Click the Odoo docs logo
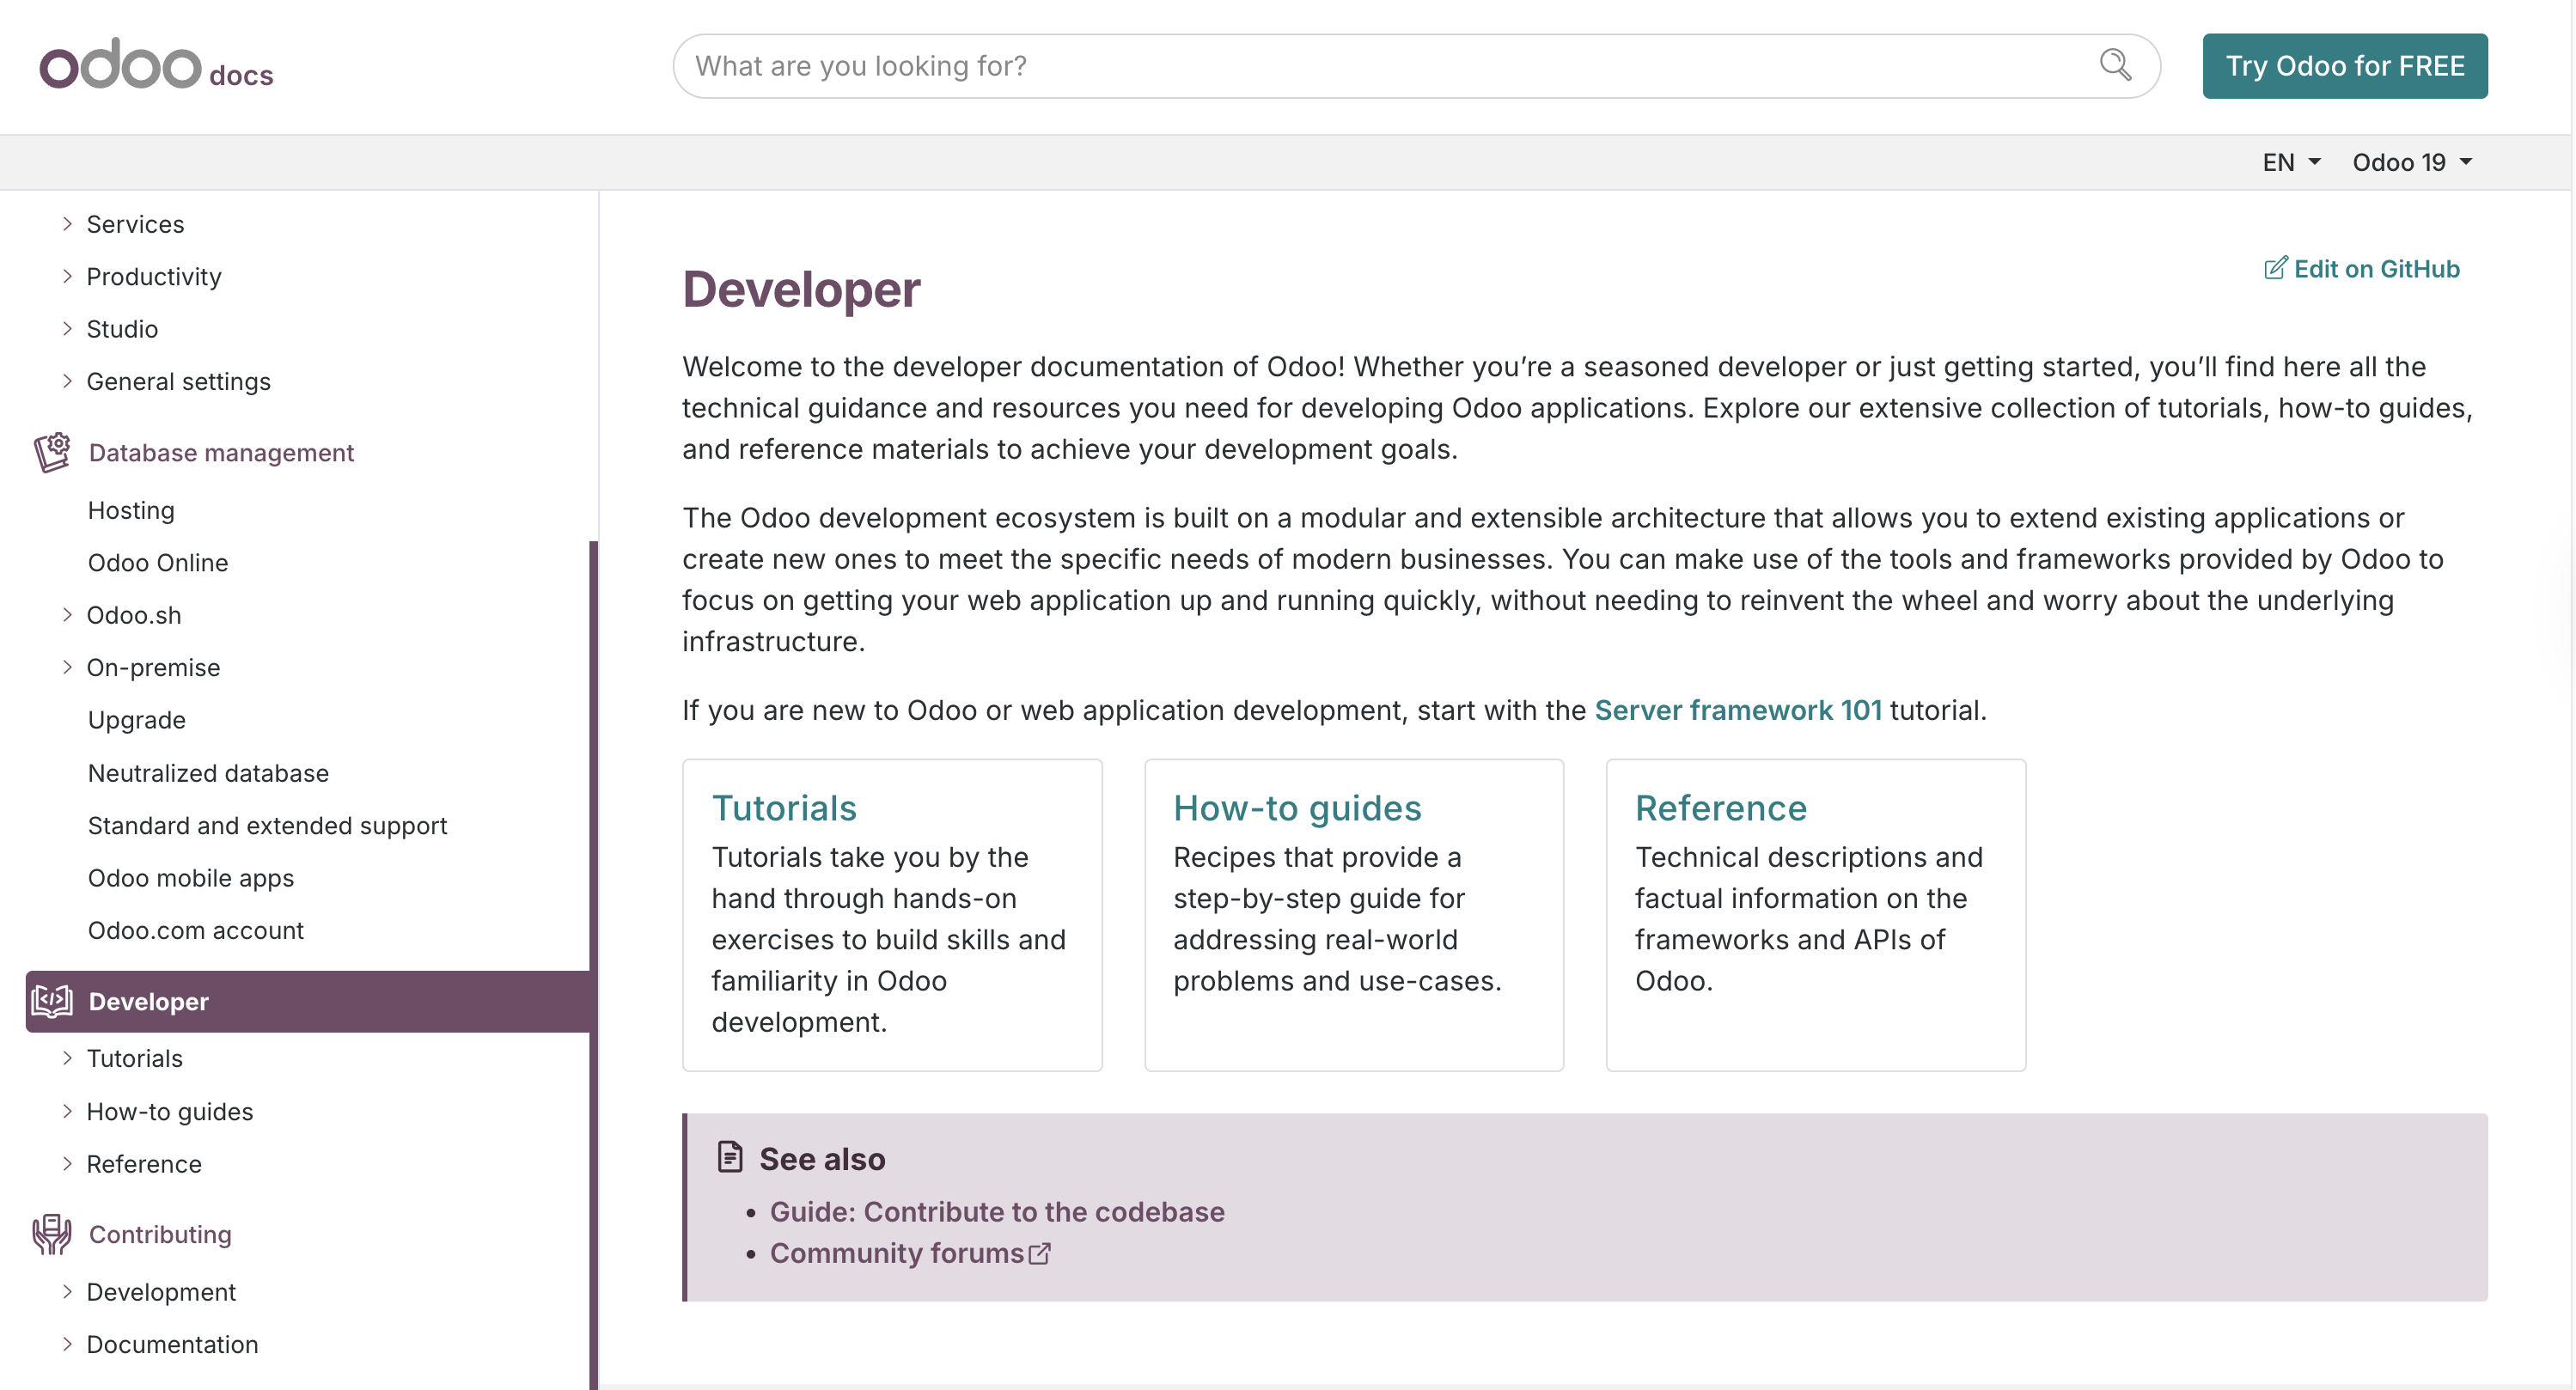2576x1390 pixels. tap(156, 65)
